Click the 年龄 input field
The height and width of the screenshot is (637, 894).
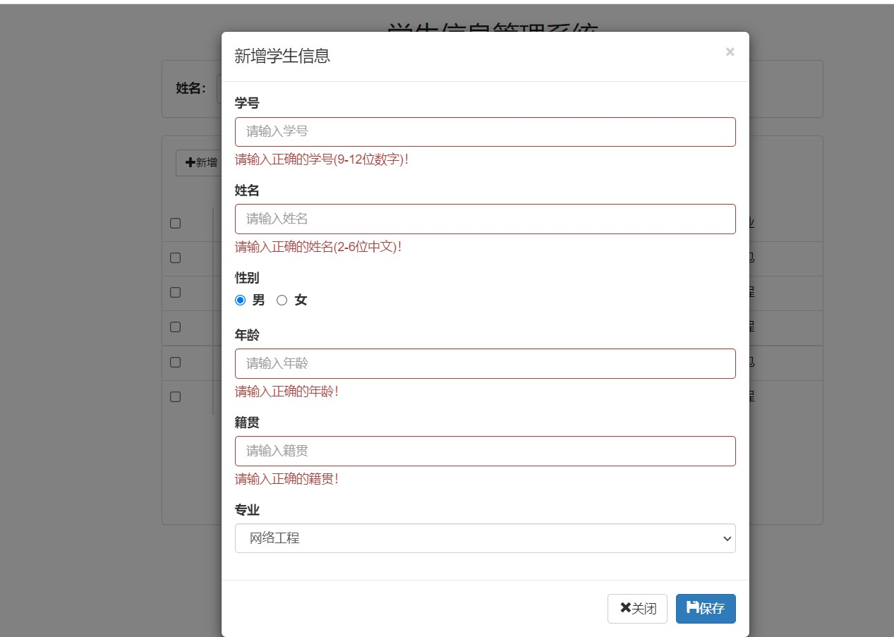tap(485, 363)
